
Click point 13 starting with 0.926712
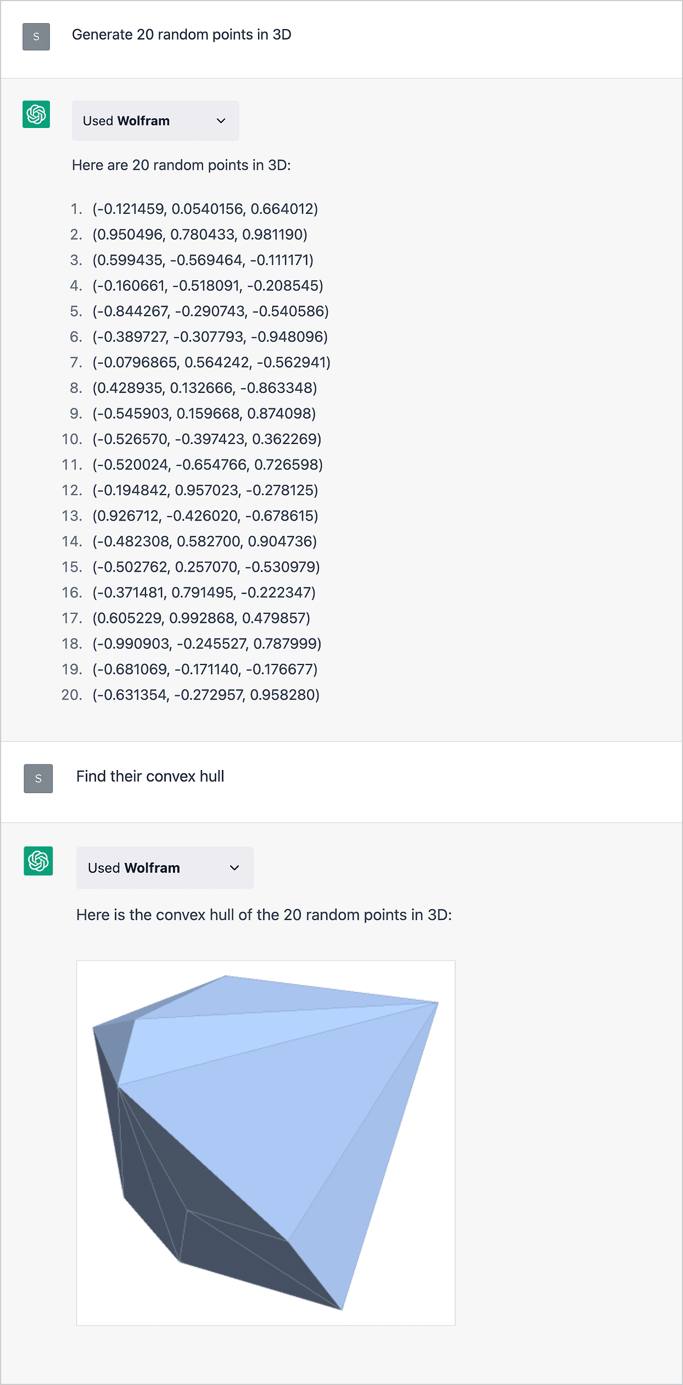[205, 516]
